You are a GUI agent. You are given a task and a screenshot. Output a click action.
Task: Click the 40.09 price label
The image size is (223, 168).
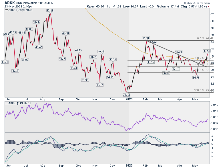(62, 59)
